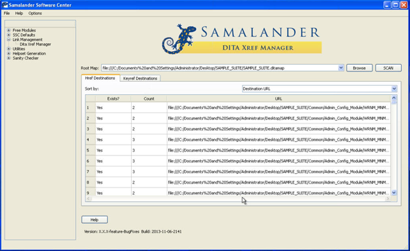The image size is (410, 251).
Task: Select the URL cell in row 3
Action: (x=279, y=129)
